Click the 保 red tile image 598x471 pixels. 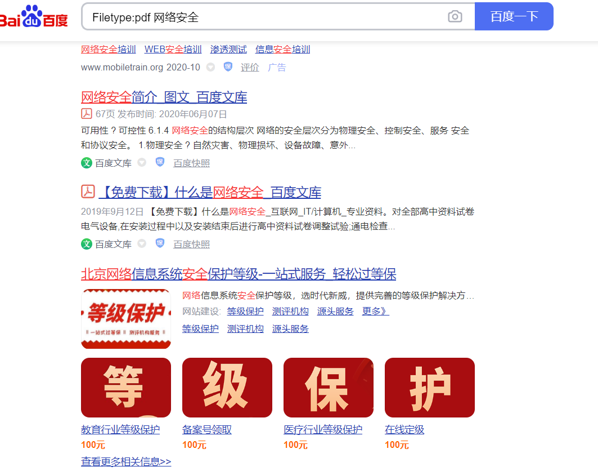click(x=329, y=388)
